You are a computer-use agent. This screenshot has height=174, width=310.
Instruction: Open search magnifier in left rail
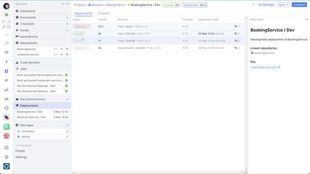point(6,43)
